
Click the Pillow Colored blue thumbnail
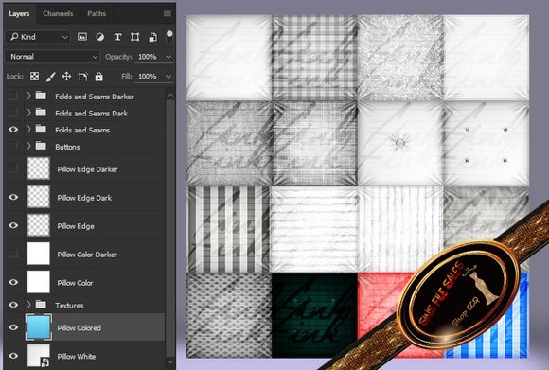pos(39,327)
